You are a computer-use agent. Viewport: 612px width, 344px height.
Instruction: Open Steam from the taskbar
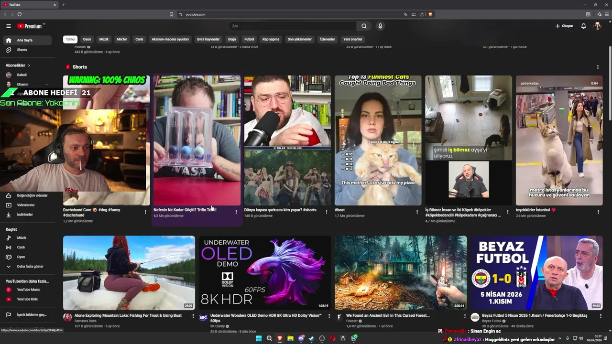coord(311,338)
